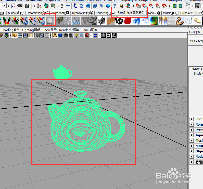Viewport: 203px width, 189px height.
Task: Toggle isolate select icon
Action: (x=95, y=35)
